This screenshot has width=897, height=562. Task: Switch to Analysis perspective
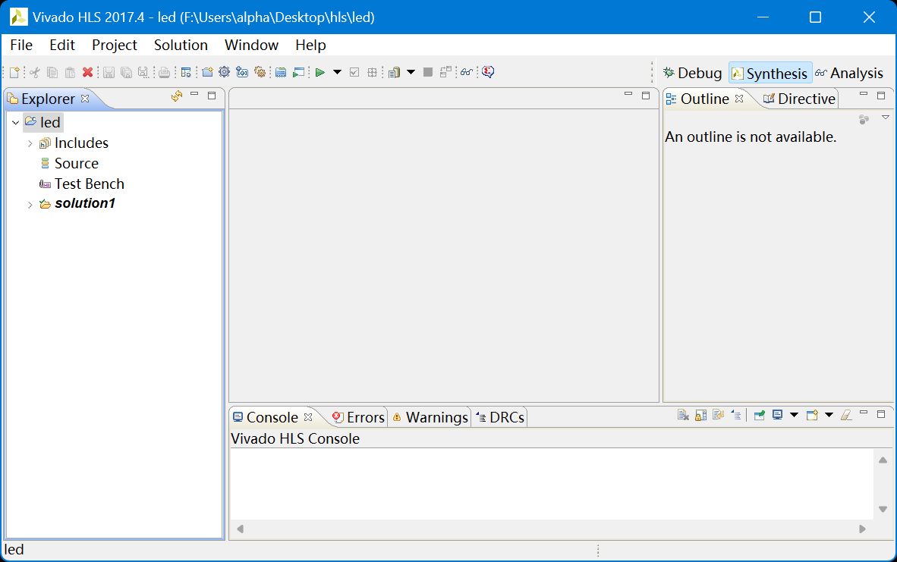(x=849, y=73)
